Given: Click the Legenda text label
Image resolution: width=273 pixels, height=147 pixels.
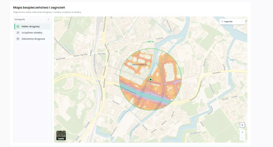Looking at the screenshot, I should (x=228, y=22).
